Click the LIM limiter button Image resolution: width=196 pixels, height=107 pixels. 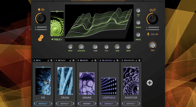coord(156,34)
